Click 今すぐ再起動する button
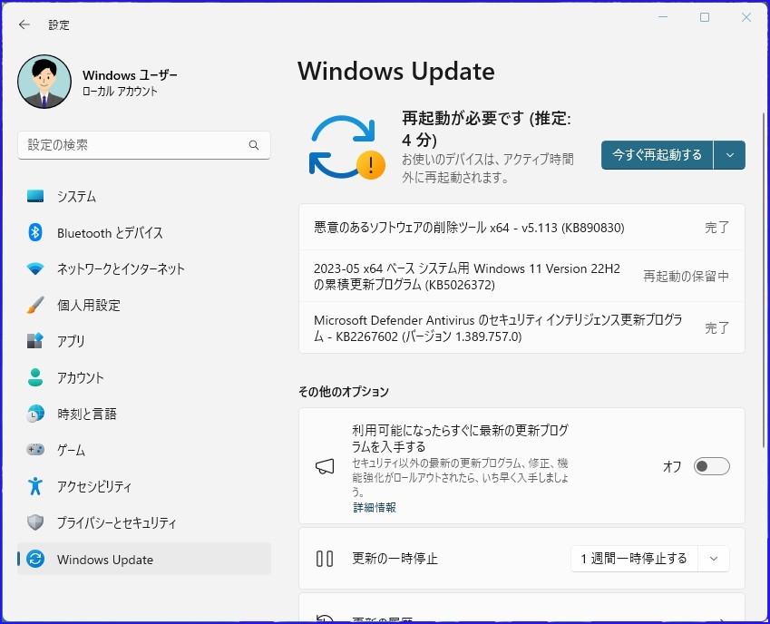Viewport: 770px width, 624px height. 657,155
